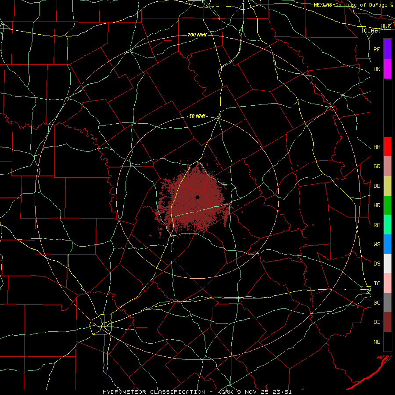Click the 'GR' legend label
Image resolution: width=395 pixels, height=395 pixels.
[x=377, y=166]
